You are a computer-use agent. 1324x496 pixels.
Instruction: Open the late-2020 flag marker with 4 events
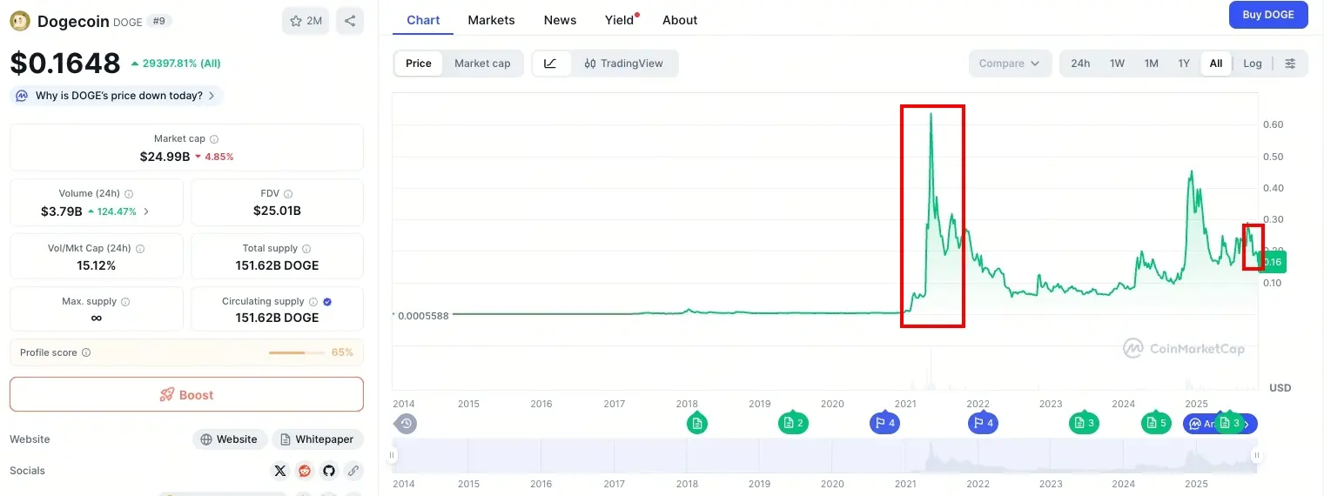[885, 424]
